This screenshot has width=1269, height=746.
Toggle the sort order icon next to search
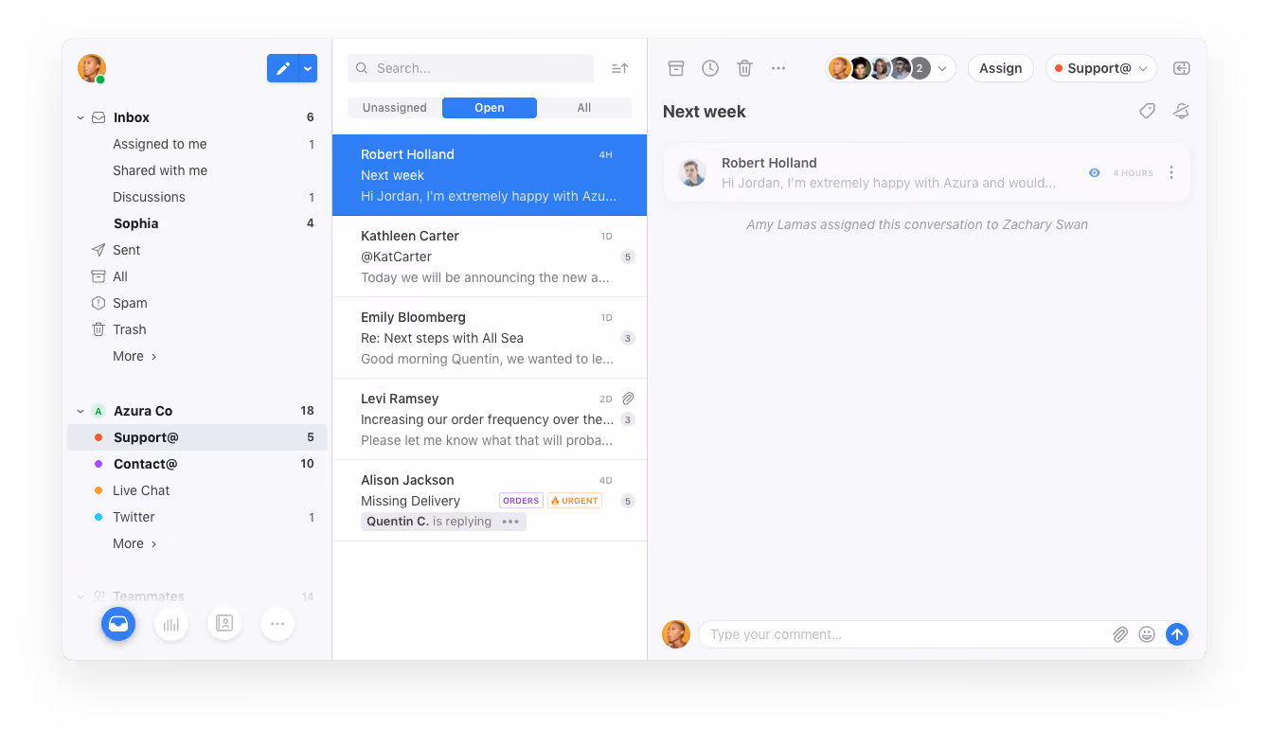click(619, 68)
